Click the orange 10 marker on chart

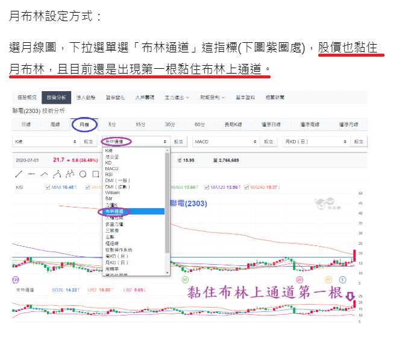pyautogui.click(x=328, y=279)
